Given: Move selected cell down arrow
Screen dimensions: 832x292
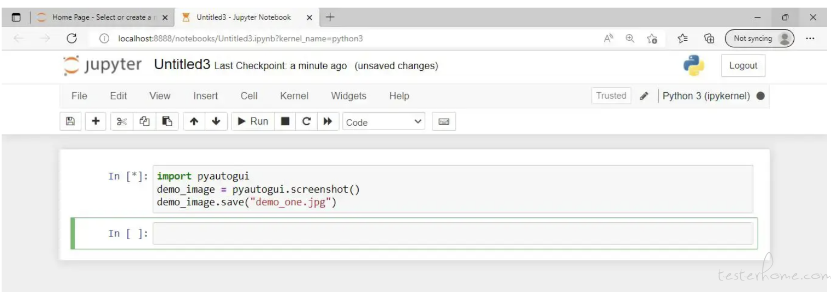Looking at the screenshot, I should click(x=216, y=121).
